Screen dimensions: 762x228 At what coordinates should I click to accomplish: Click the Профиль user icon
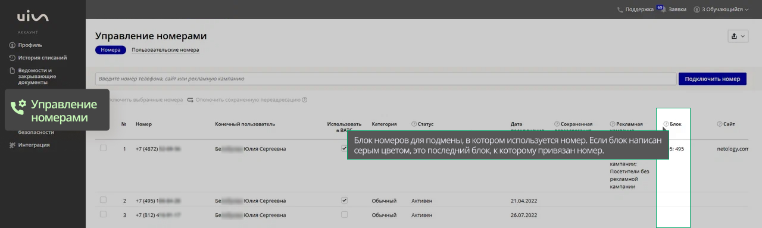tap(13, 45)
